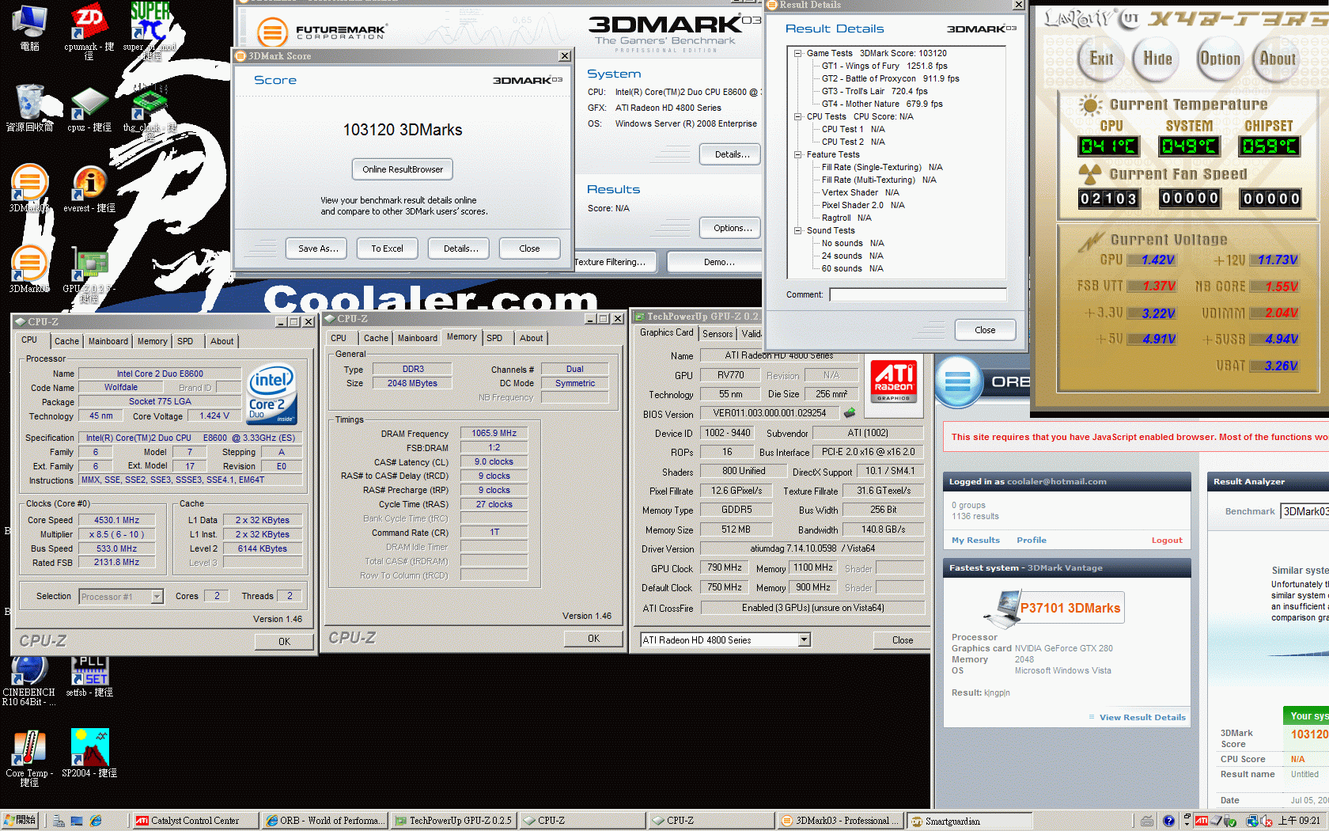The image size is (1329, 831).
Task: Switch to the About tab in CPU-Z Memory window
Action: tap(531, 338)
